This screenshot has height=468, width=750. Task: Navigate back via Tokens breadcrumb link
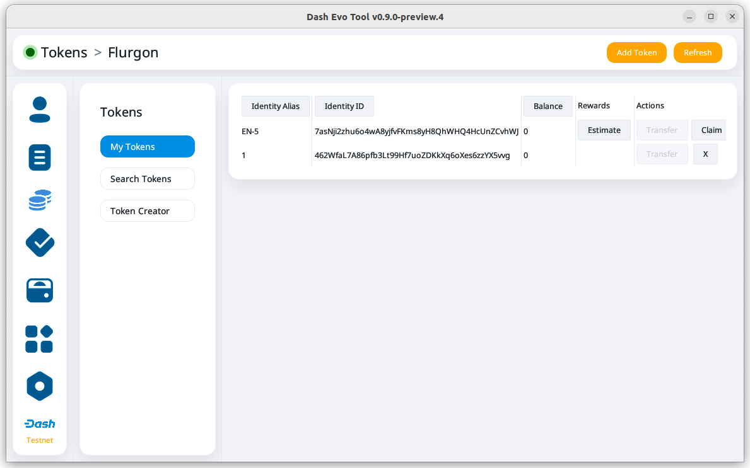point(64,52)
